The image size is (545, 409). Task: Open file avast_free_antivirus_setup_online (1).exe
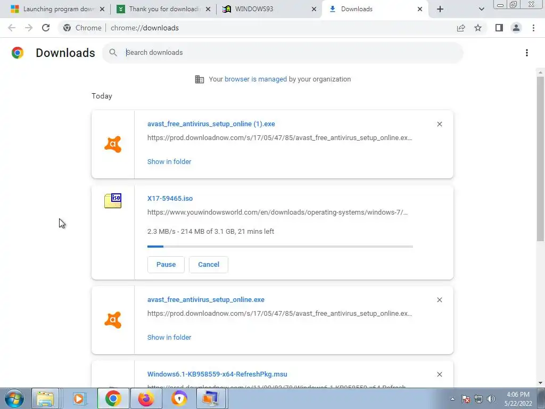pyautogui.click(x=211, y=124)
